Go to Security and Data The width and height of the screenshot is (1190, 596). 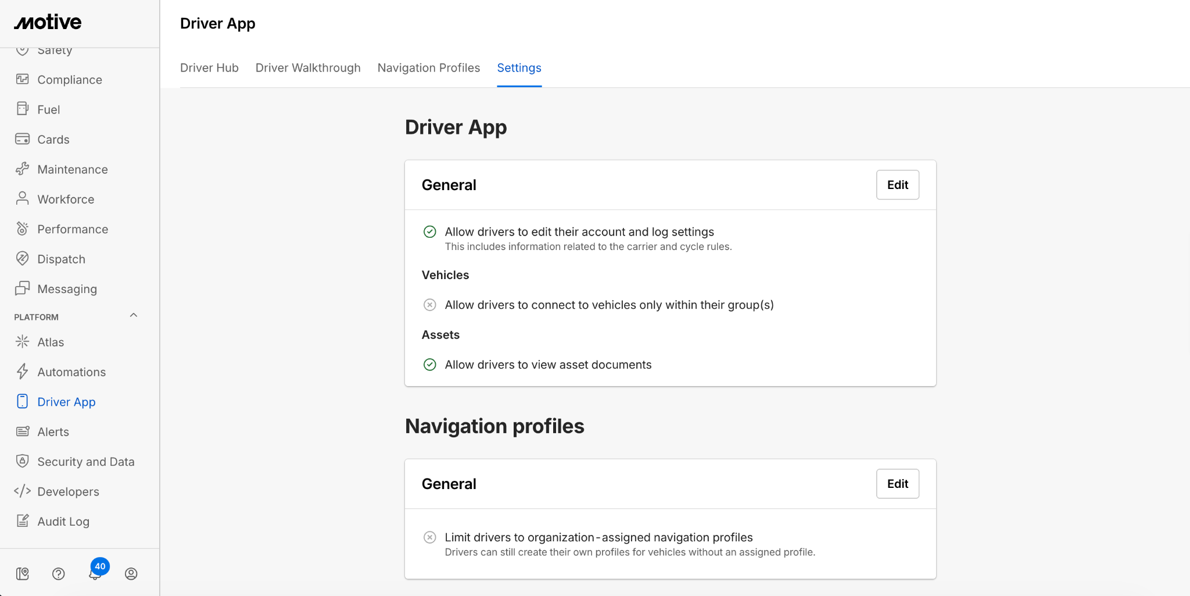coord(86,462)
